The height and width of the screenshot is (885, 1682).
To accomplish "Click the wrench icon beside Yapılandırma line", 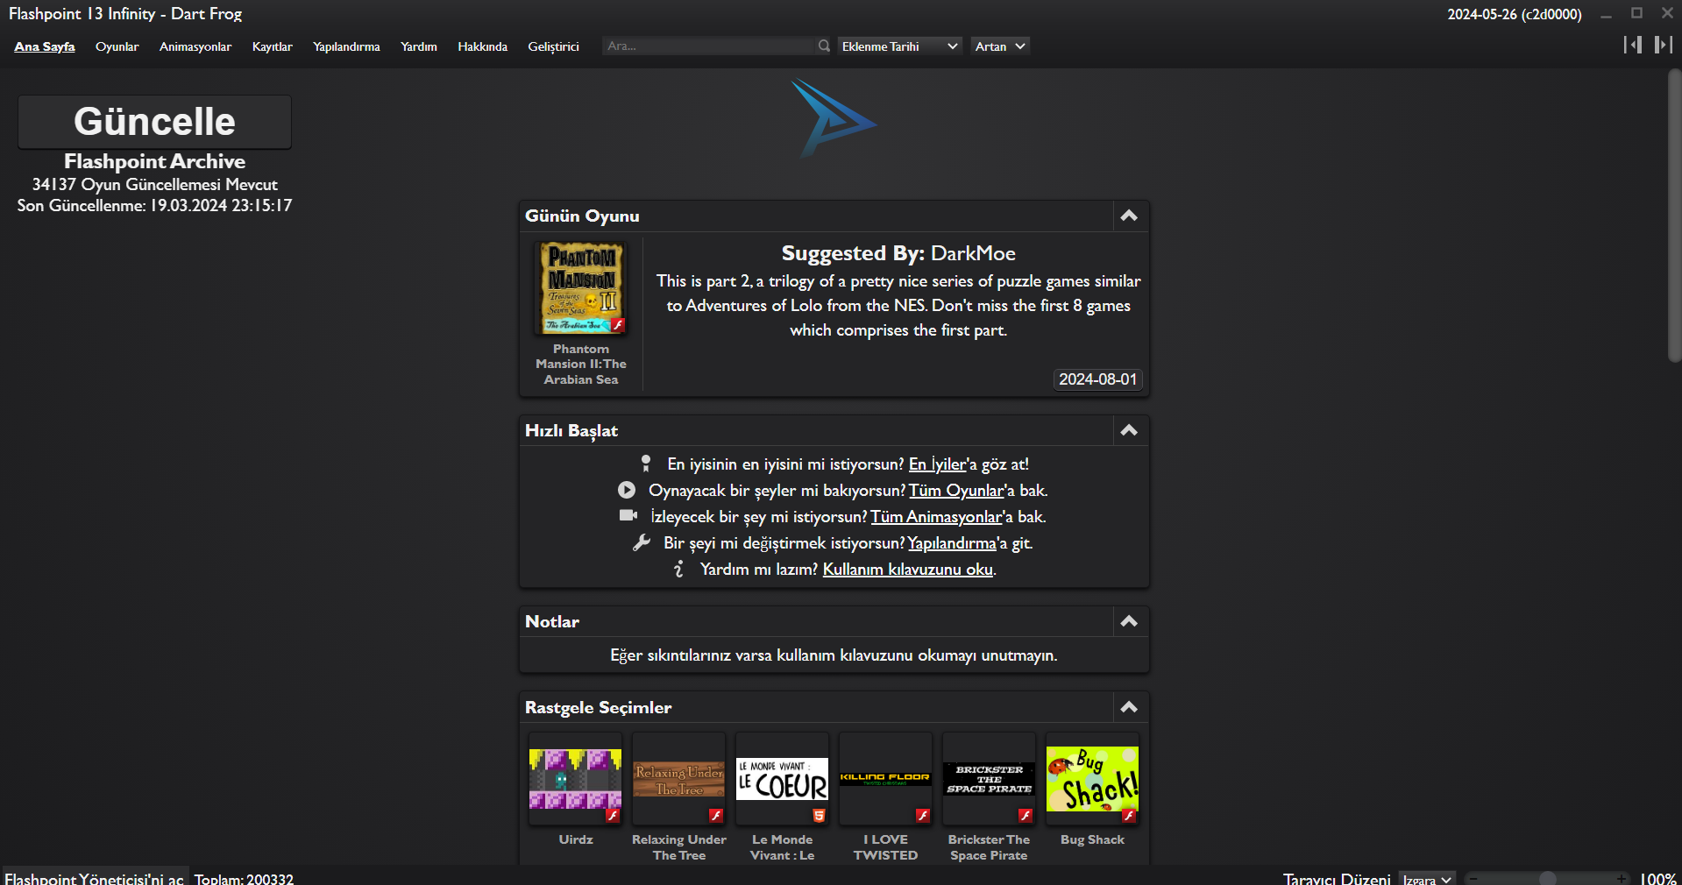I will tap(642, 542).
